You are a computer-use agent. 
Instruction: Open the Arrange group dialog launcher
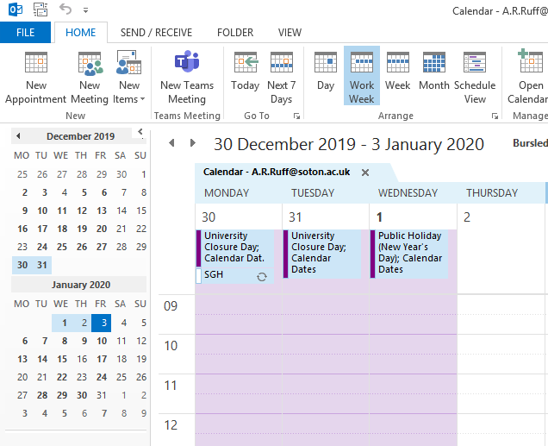click(495, 116)
